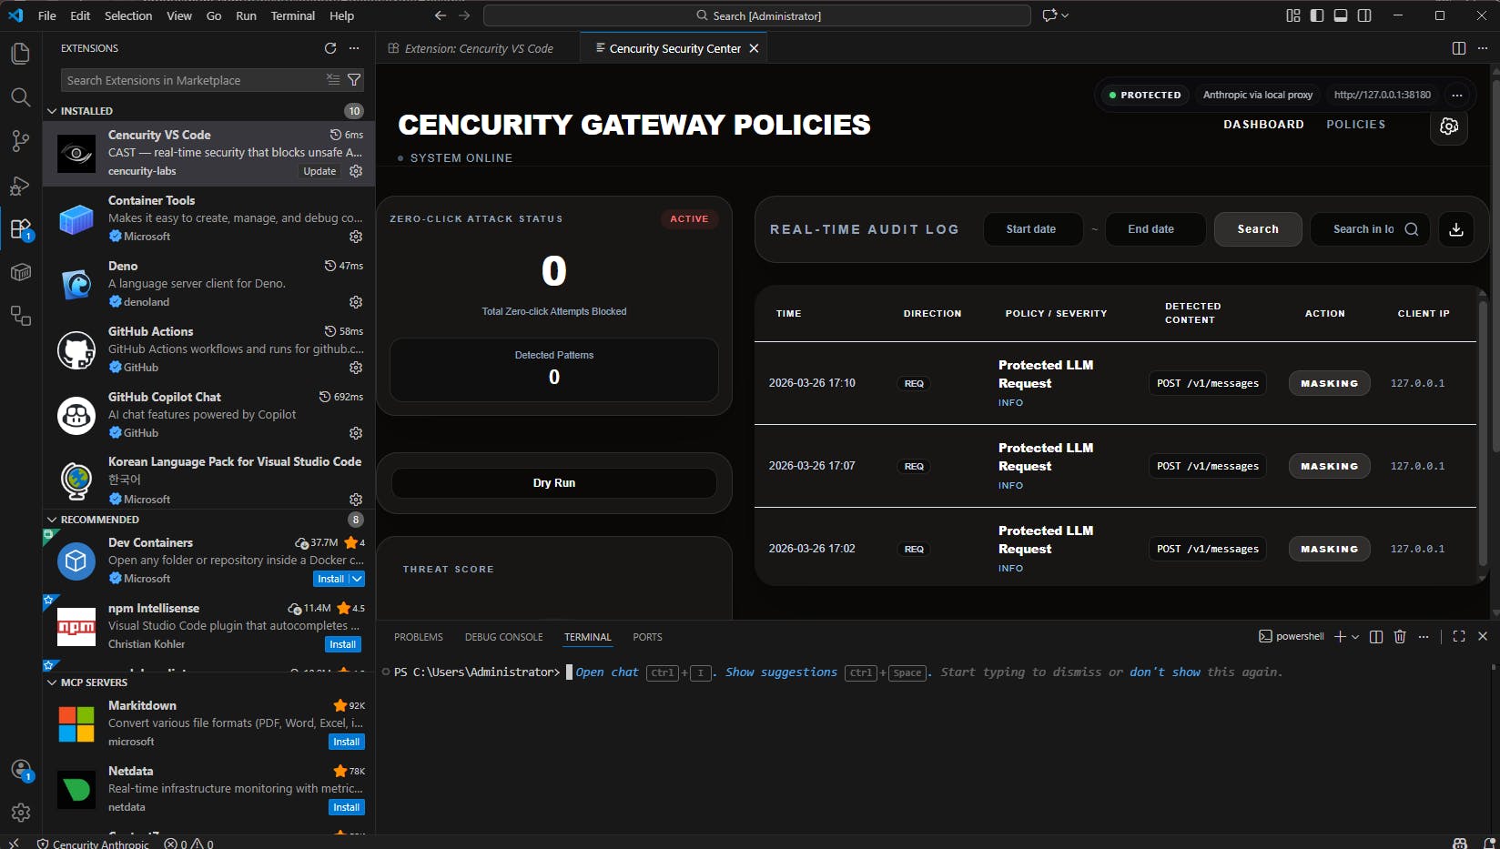The height and width of the screenshot is (849, 1500).
Task: Update the Cencurity VS Code extension
Action: (x=319, y=171)
